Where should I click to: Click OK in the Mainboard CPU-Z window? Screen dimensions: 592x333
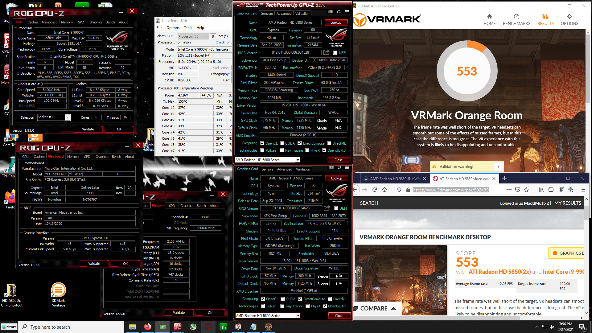point(125,264)
